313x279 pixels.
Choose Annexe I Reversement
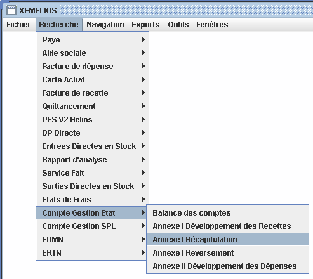click(x=228, y=253)
